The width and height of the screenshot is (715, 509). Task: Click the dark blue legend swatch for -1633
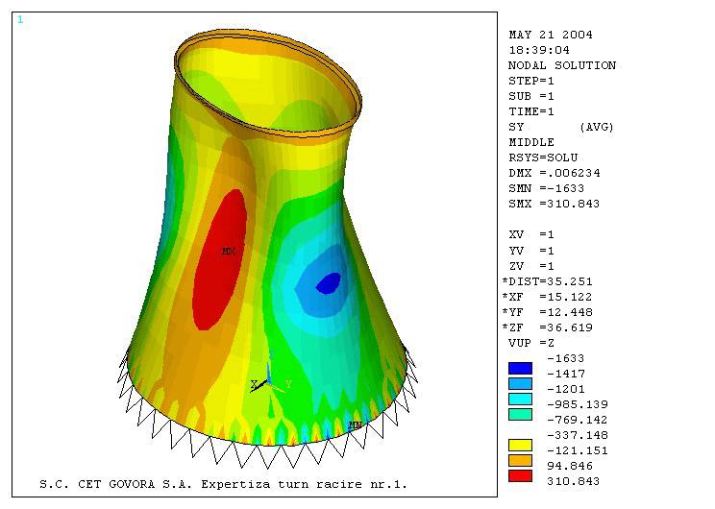pyautogui.click(x=520, y=368)
